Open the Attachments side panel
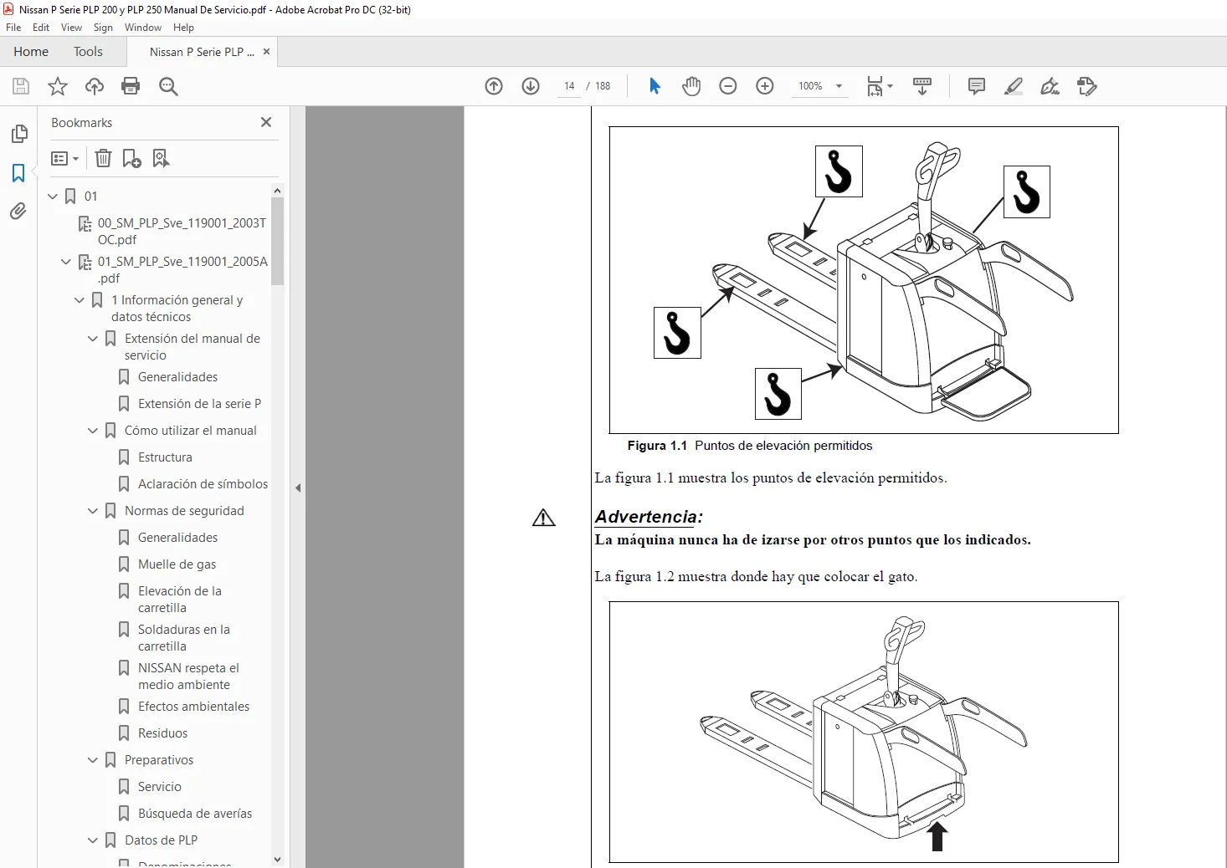Screen dimensions: 1227x868 (x=18, y=212)
